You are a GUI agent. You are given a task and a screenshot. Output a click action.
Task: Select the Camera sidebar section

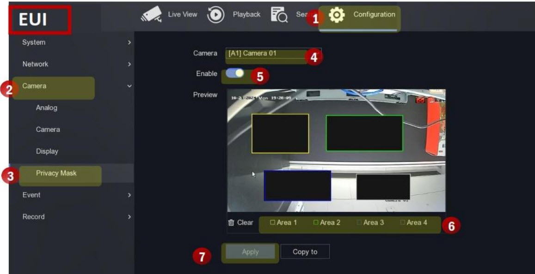34,86
